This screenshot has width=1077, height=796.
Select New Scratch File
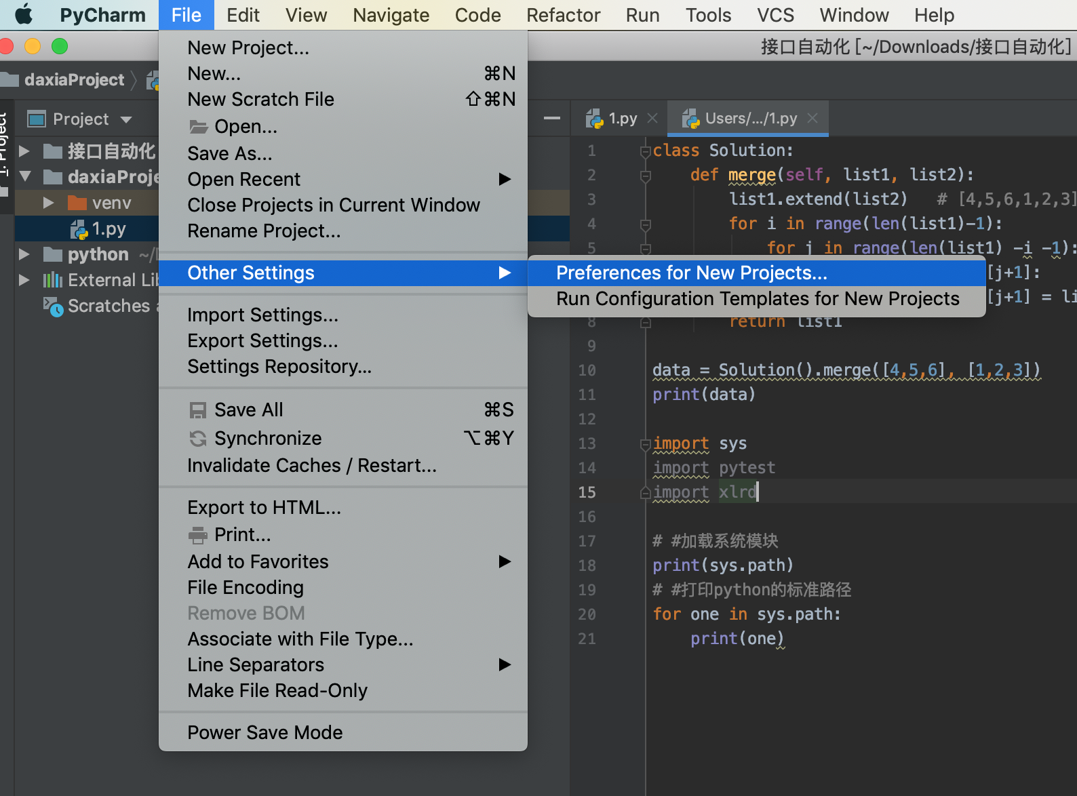343,100
